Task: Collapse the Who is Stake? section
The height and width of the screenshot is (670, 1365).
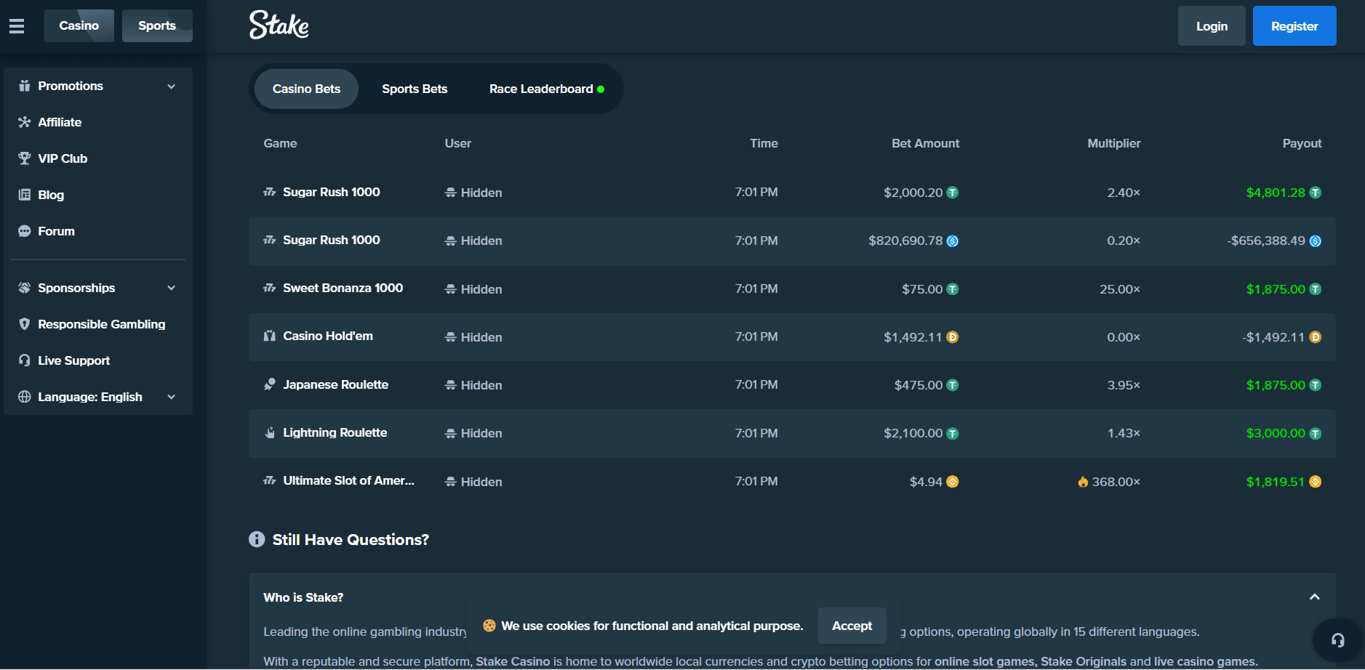Action: (x=1315, y=597)
